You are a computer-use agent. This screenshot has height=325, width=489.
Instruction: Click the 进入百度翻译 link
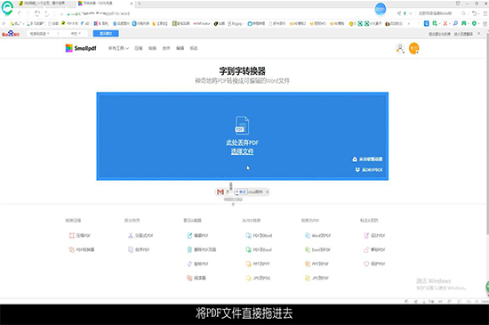click(463, 34)
